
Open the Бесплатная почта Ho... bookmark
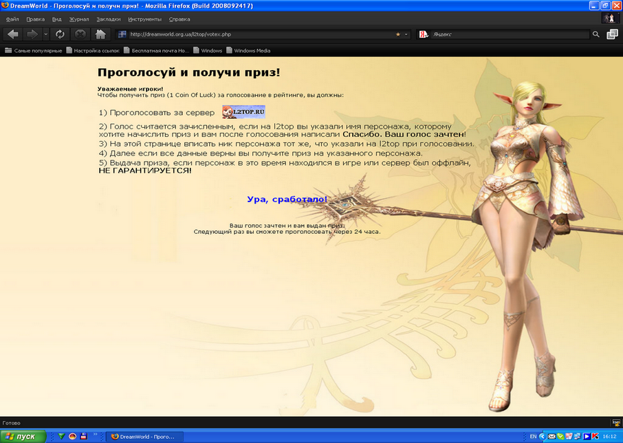157,50
